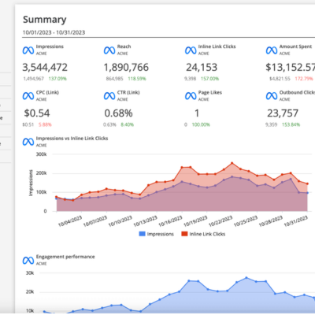
Task: Click the Meta icon beside Inline Link Clicks
Action: pyautogui.click(x=191, y=50)
